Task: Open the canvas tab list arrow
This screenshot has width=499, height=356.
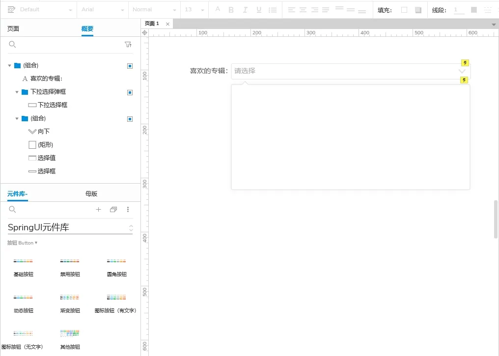Action: coord(494,25)
